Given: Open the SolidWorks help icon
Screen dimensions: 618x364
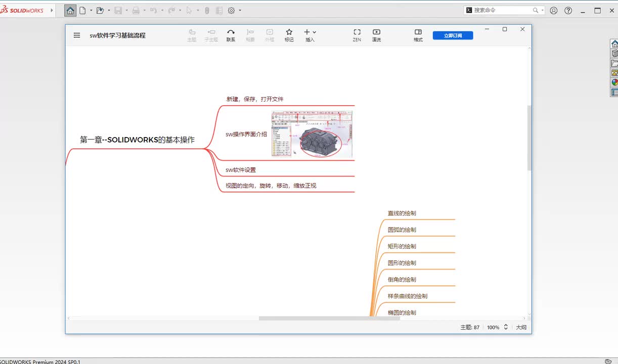Looking at the screenshot, I should pyautogui.click(x=568, y=10).
